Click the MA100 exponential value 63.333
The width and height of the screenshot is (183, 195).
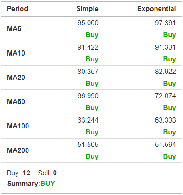click(x=166, y=120)
